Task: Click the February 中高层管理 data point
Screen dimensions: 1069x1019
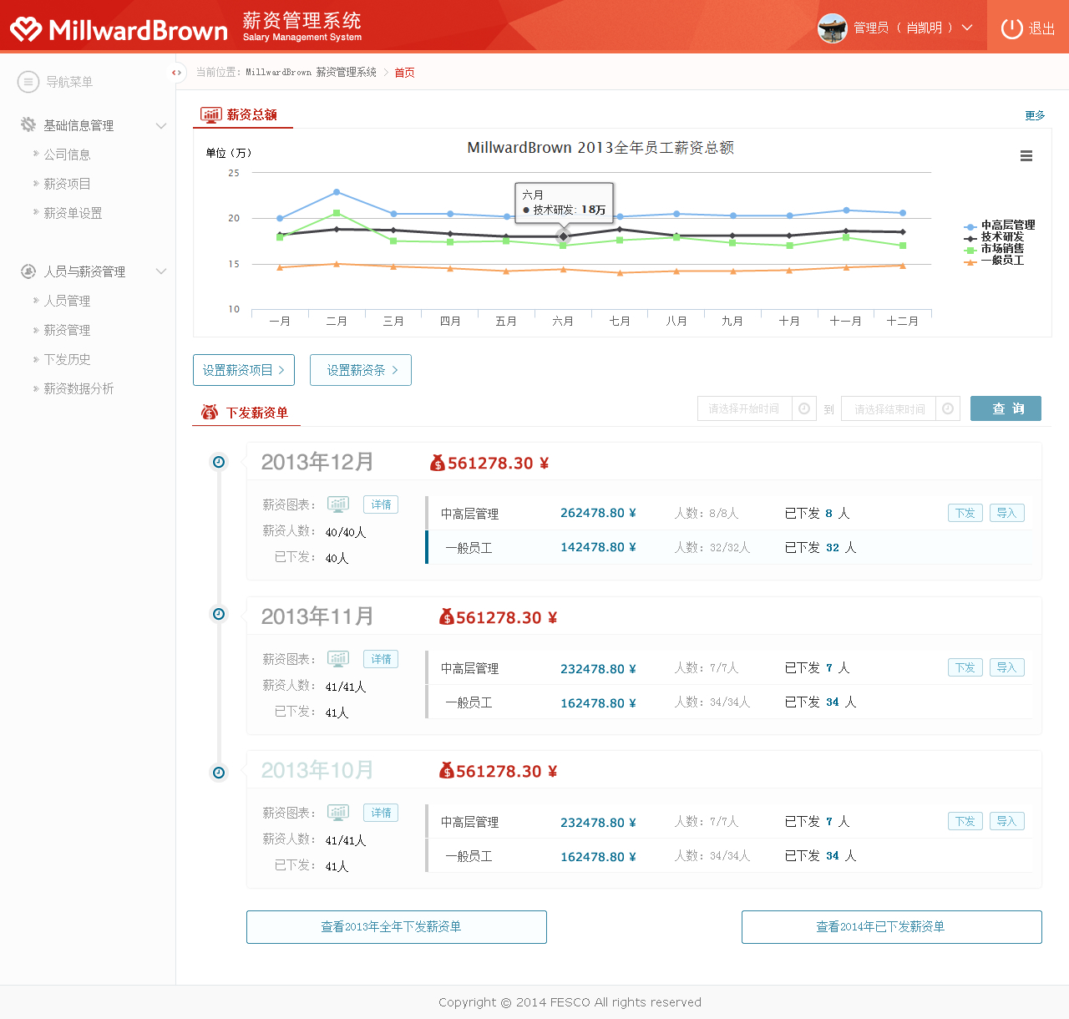Action: pos(337,192)
